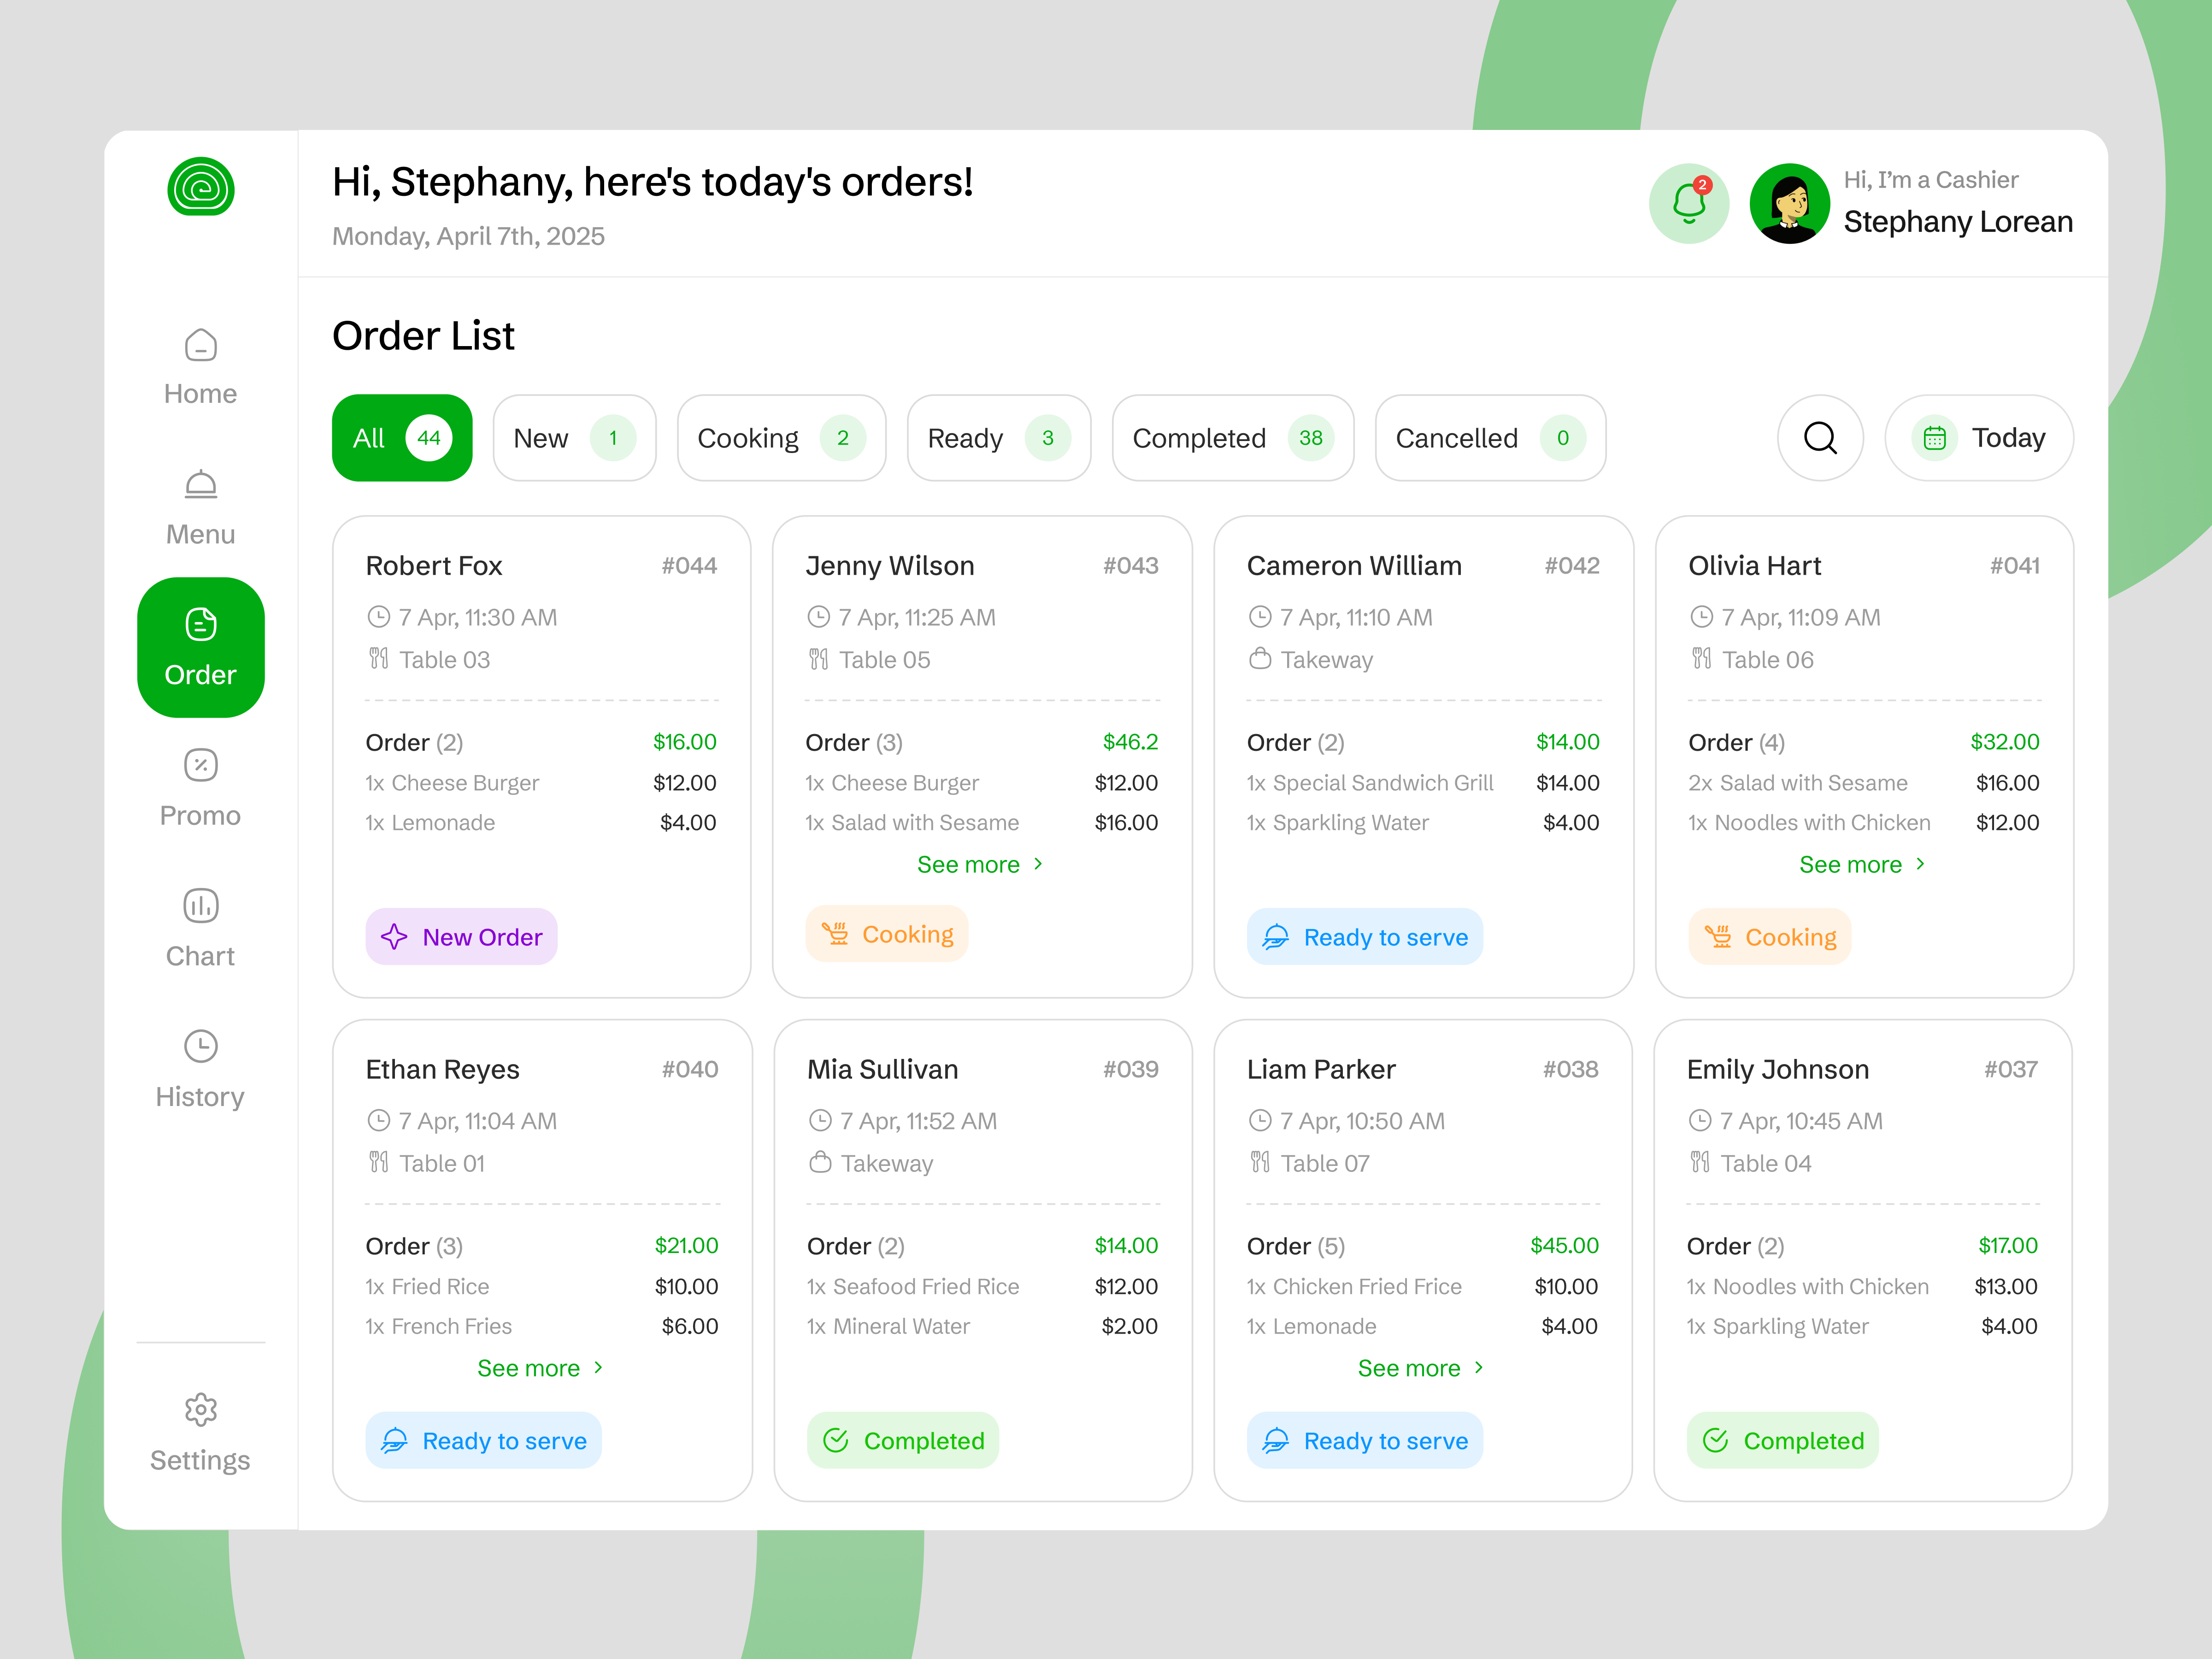Viewport: 2212px width, 1659px height.
Task: Select Order in the sidebar
Action: 201,647
